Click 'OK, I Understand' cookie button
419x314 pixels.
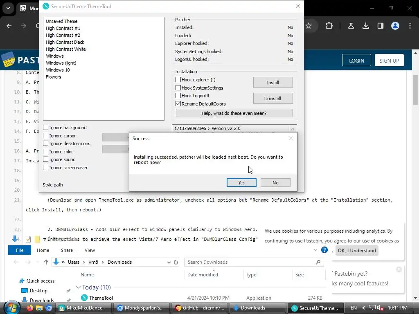tap(357, 251)
